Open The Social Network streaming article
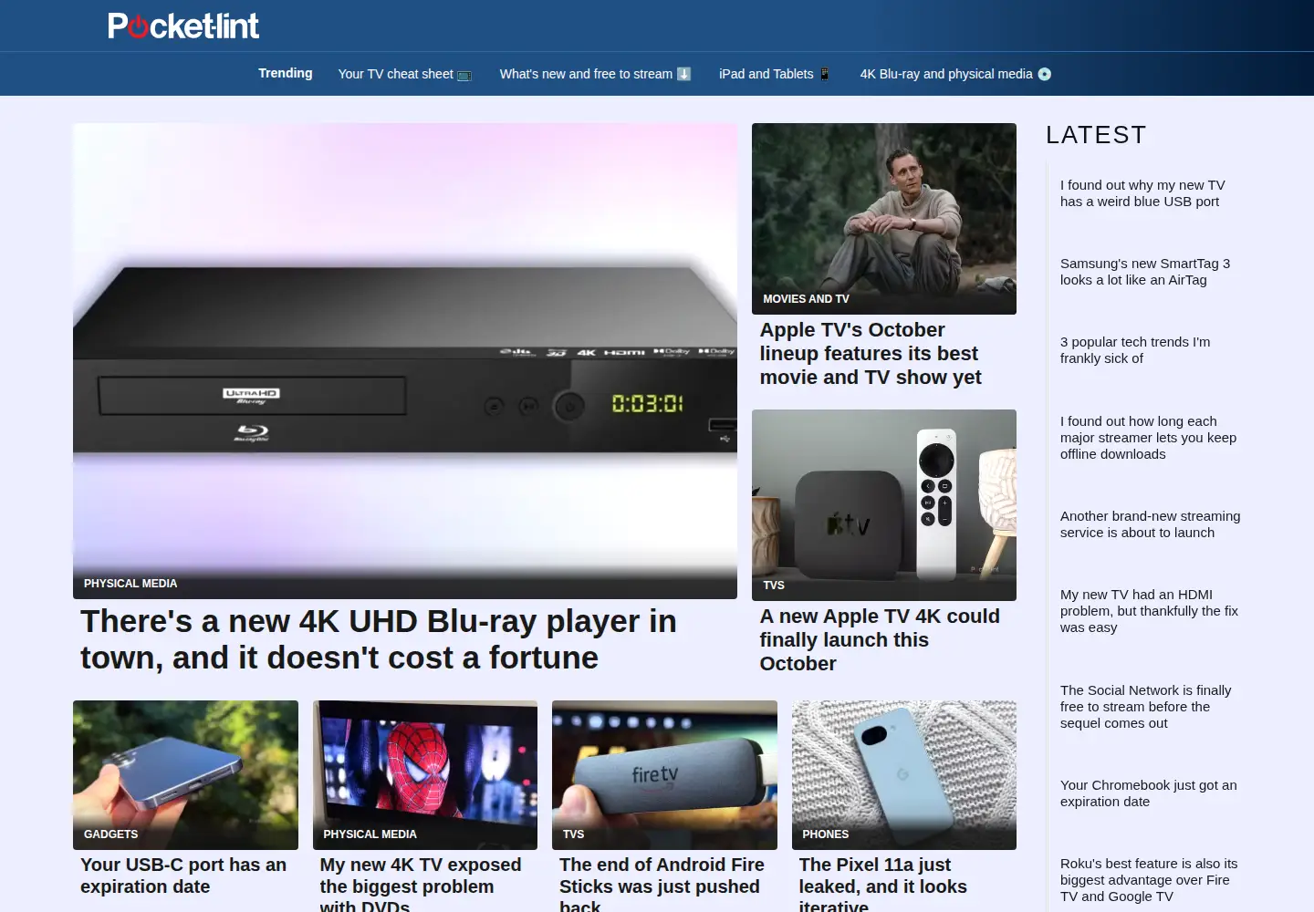 tap(1145, 707)
